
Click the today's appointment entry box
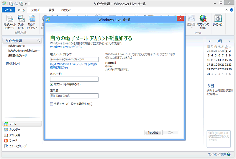click(219, 139)
